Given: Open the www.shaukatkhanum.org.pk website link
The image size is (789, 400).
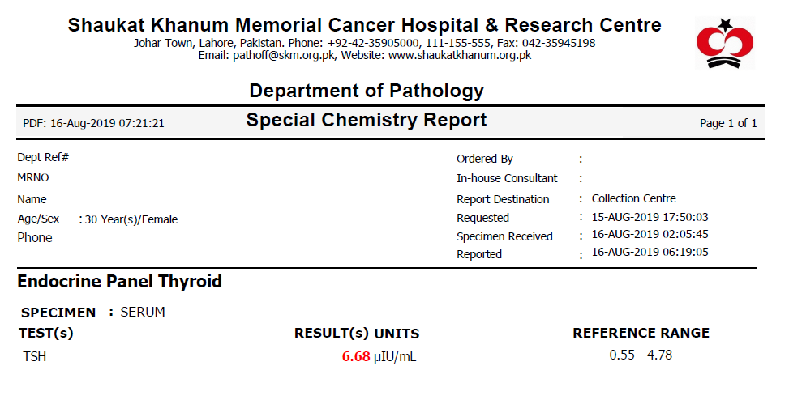Looking at the screenshot, I should pyautogui.click(x=460, y=55).
